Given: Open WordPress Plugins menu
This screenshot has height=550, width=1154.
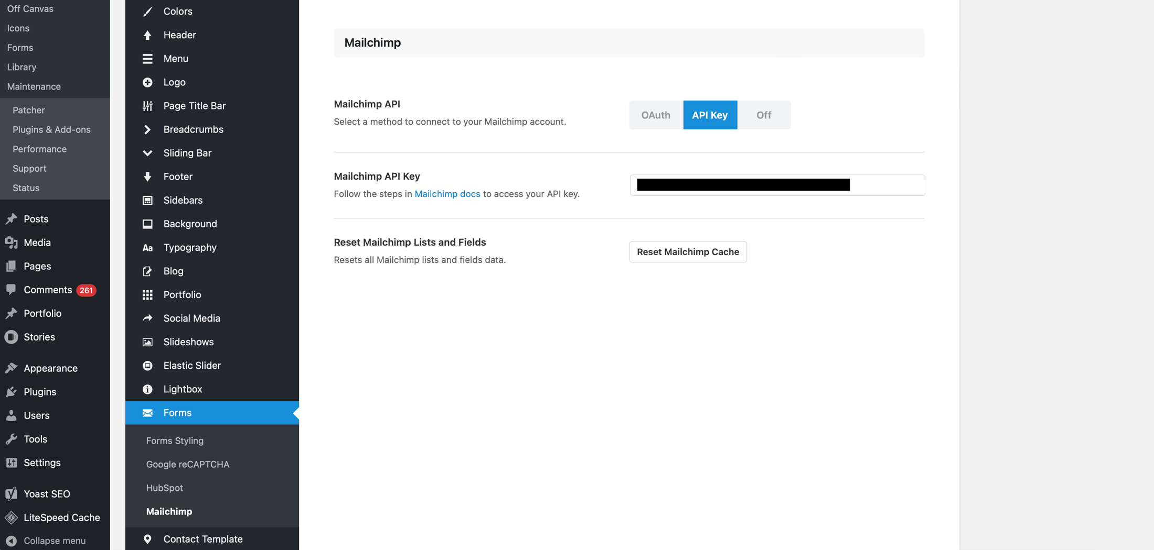Looking at the screenshot, I should pyautogui.click(x=40, y=392).
